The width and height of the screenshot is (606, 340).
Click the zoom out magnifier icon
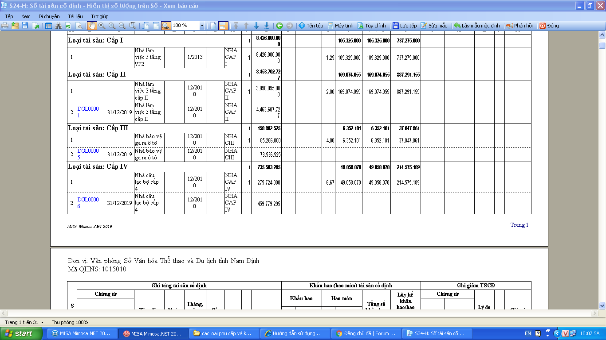(122, 26)
